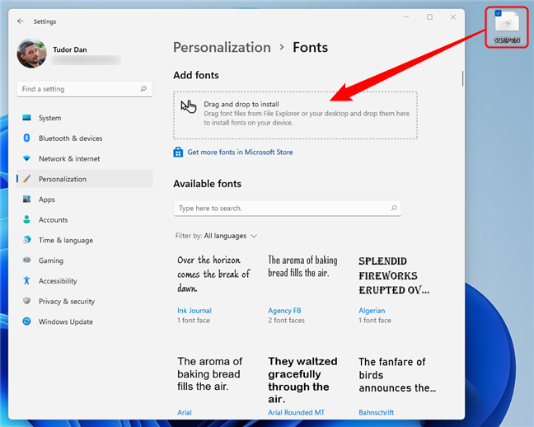Image resolution: width=534 pixels, height=427 pixels.
Task: Go to Accounts settings
Action: point(84,219)
